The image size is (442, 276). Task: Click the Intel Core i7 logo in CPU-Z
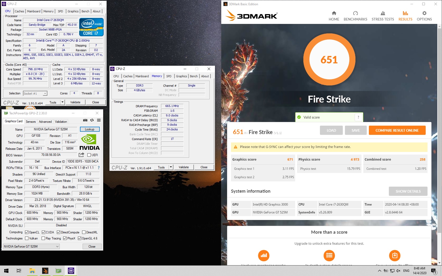(91, 27)
